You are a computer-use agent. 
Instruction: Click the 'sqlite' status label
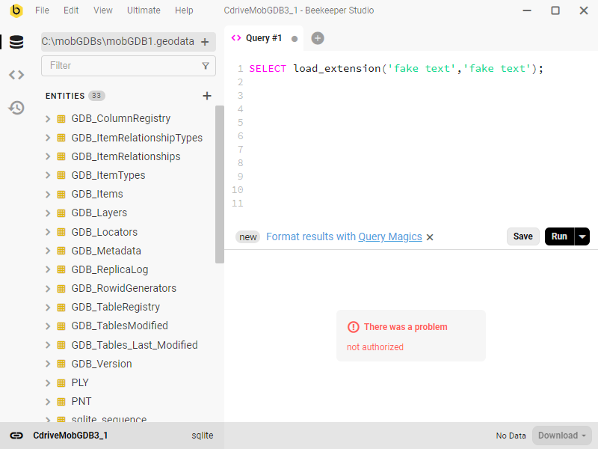point(202,436)
